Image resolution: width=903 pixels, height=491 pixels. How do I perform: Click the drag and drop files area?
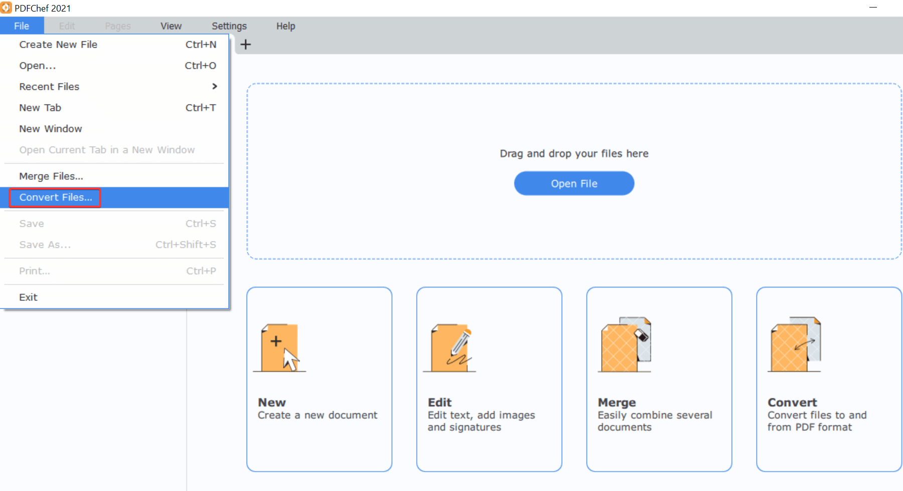click(x=574, y=125)
